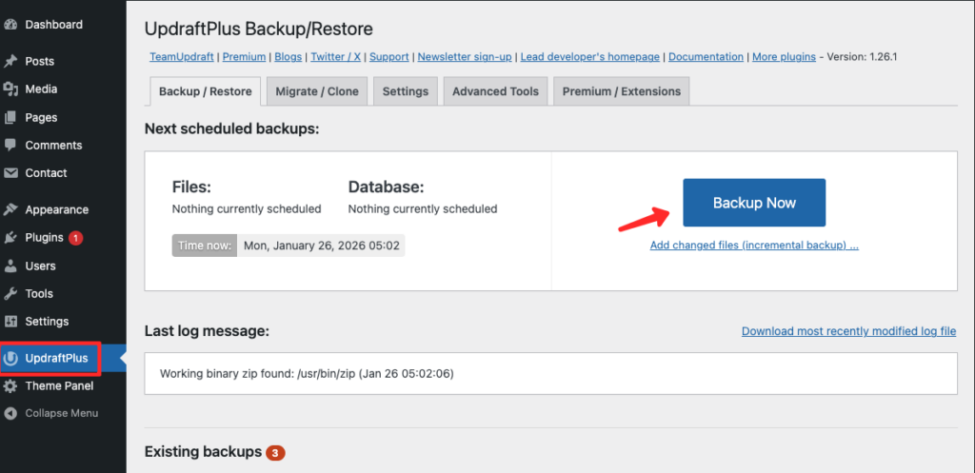Open the UpdraftPlus menu item
Image resolution: width=975 pixels, height=473 pixels.
pyautogui.click(x=57, y=359)
